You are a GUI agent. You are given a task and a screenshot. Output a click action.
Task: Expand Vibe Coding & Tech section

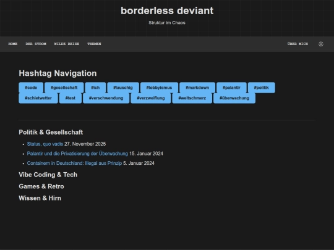pos(48,175)
